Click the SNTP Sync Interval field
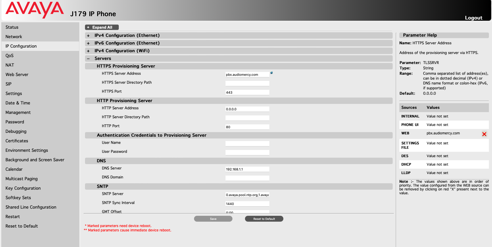 [247, 204]
